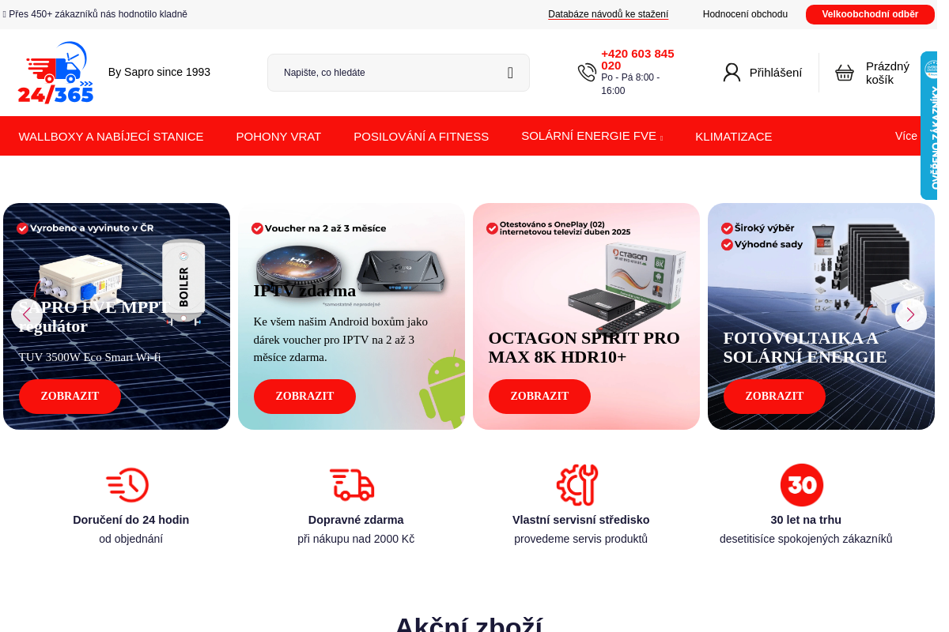Open the Klimatizace category
Viewport: 949px width, 632px height.
coord(733,136)
